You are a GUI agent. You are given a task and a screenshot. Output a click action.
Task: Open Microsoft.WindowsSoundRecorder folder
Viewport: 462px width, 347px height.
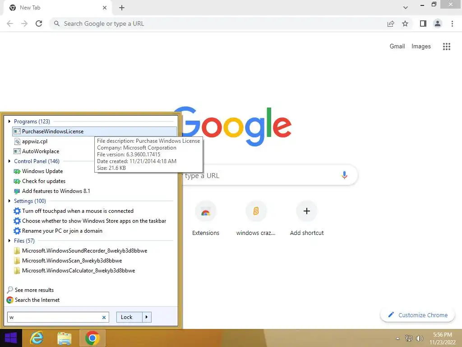80,250
